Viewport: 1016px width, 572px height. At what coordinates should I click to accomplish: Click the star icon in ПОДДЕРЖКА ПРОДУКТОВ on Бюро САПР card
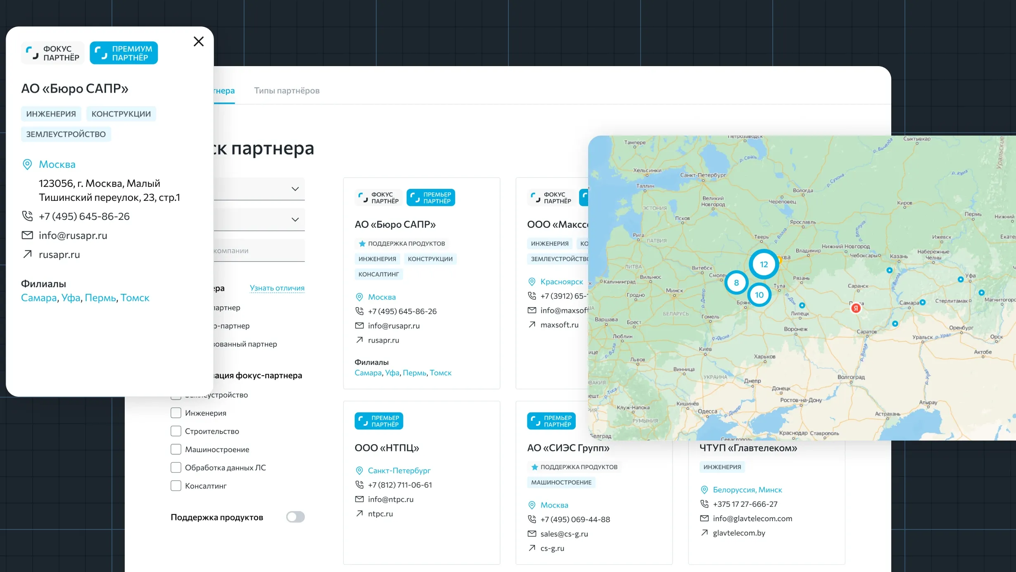[x=362, y=244]
